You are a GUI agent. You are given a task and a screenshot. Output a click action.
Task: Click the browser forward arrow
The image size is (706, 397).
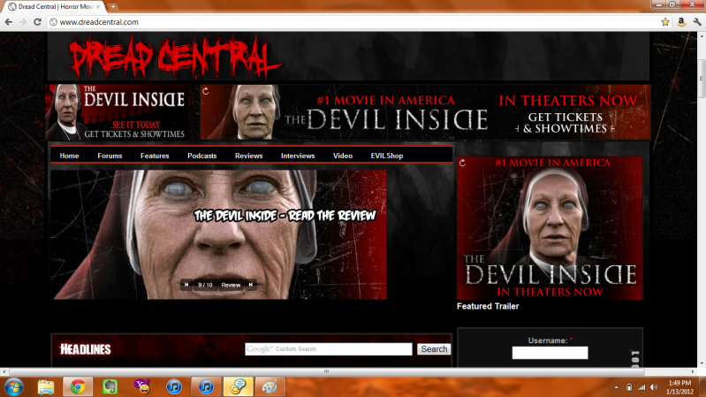23,21
